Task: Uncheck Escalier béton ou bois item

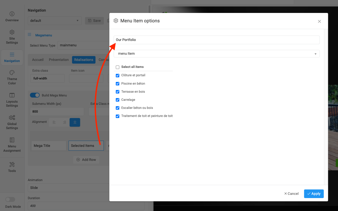Action: (x=117, y=108)
